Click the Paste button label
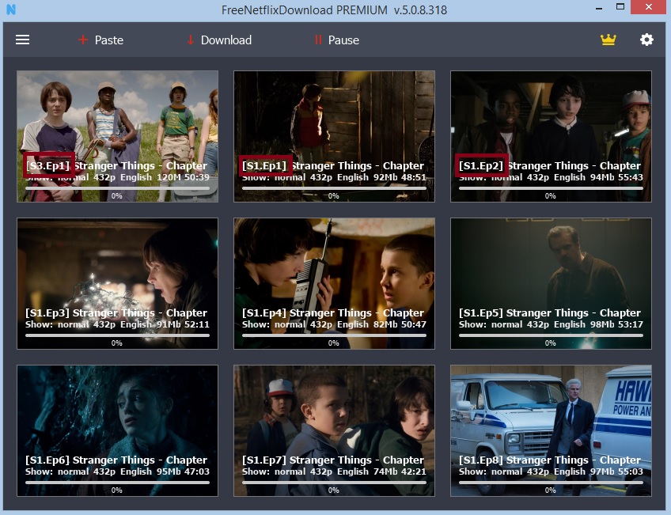 (109, 40)
